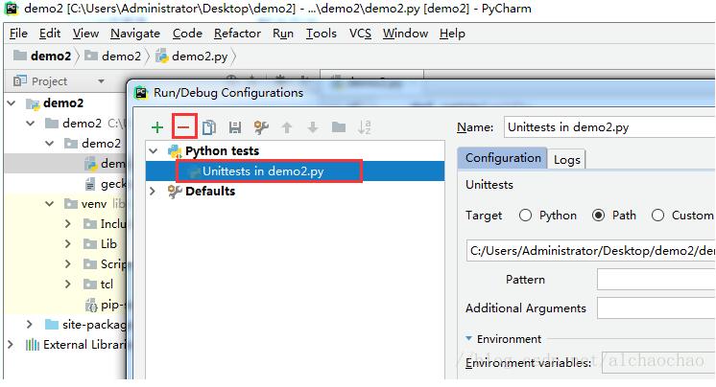Open the Project view dropdown arrow
Viewport: 716px width, 387px height.
(101, 81)
